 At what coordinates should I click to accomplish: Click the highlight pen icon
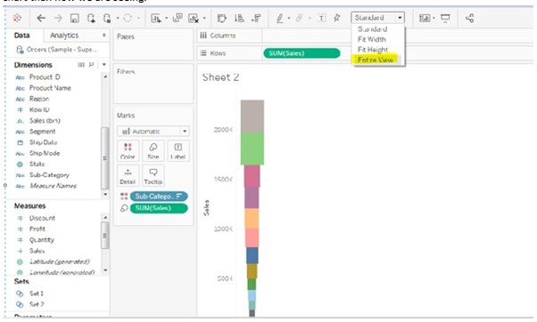click(280, 18)
